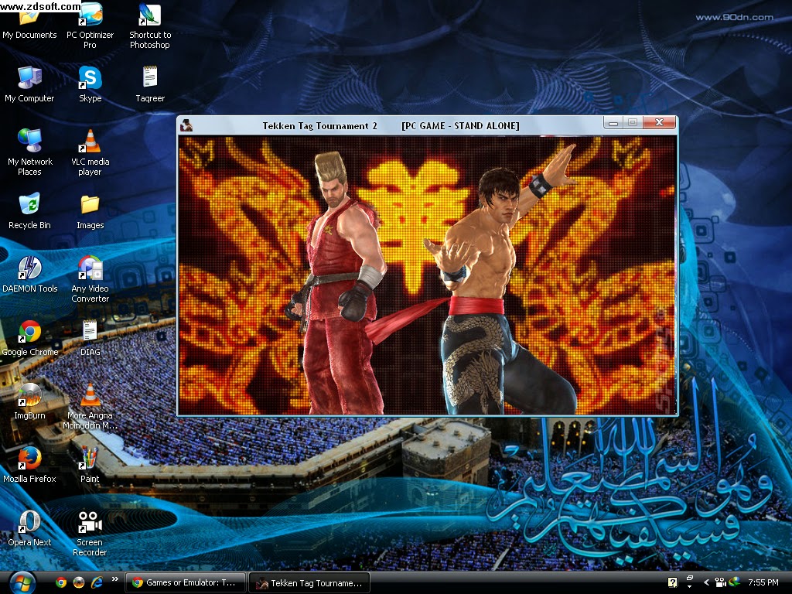Launch DAEMON Tools shortcut
This screenshot has width=792, height=594.
(30, 275)
